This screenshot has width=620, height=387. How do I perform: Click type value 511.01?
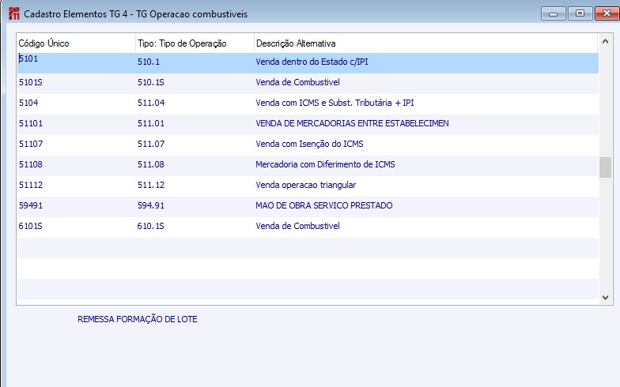151,123
